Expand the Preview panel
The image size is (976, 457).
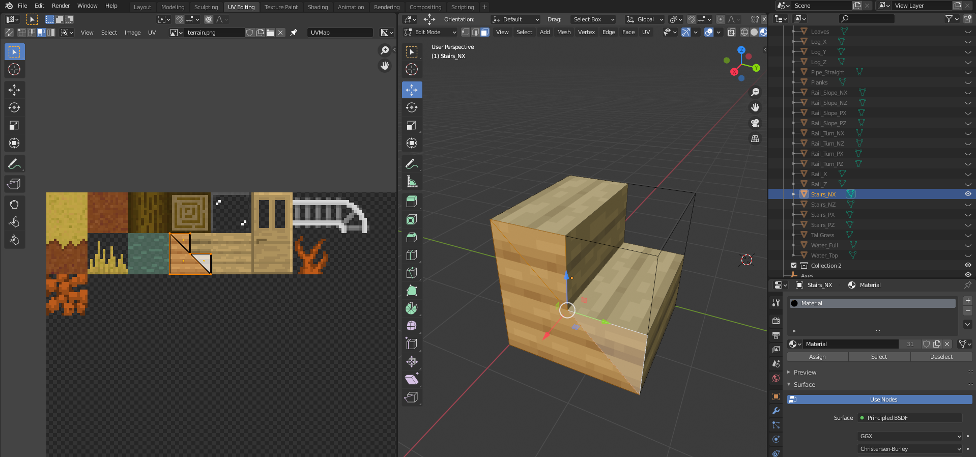805,373
